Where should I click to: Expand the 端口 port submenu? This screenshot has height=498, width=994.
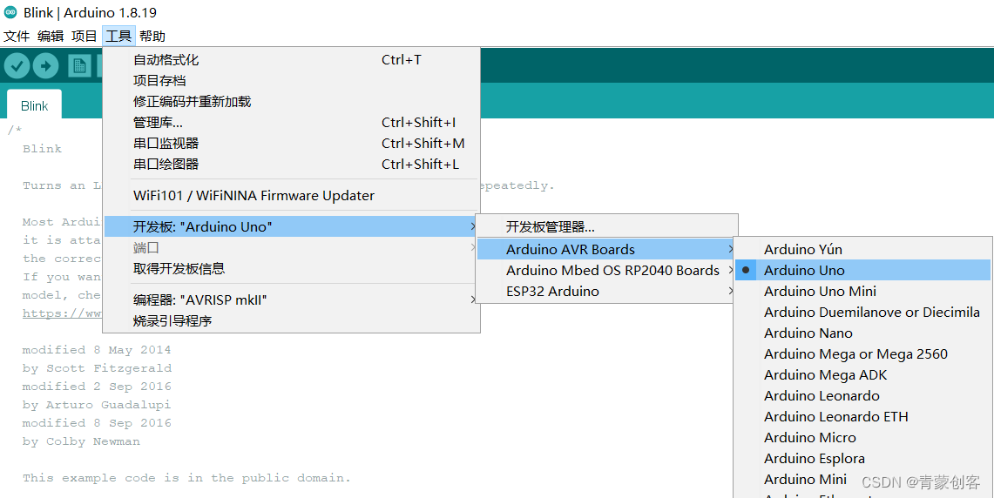tap(291, 248)
